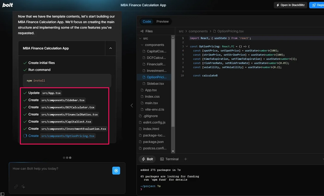
Task: Click the stop generation button
Action: click(116, 171)
